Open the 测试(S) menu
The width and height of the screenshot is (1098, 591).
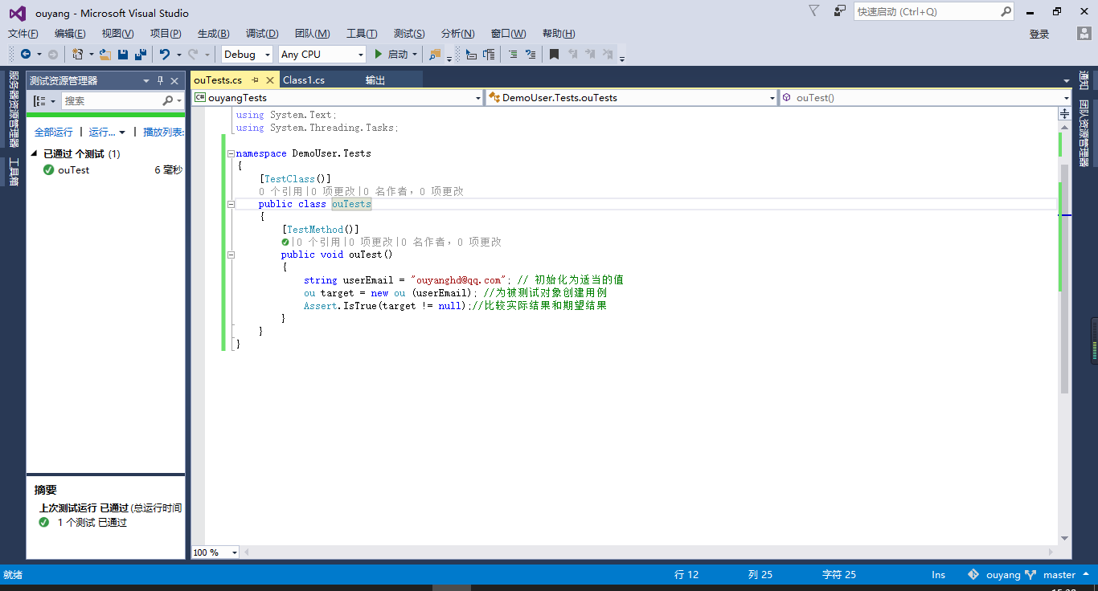pyautogui.click(x=409, y=34)
